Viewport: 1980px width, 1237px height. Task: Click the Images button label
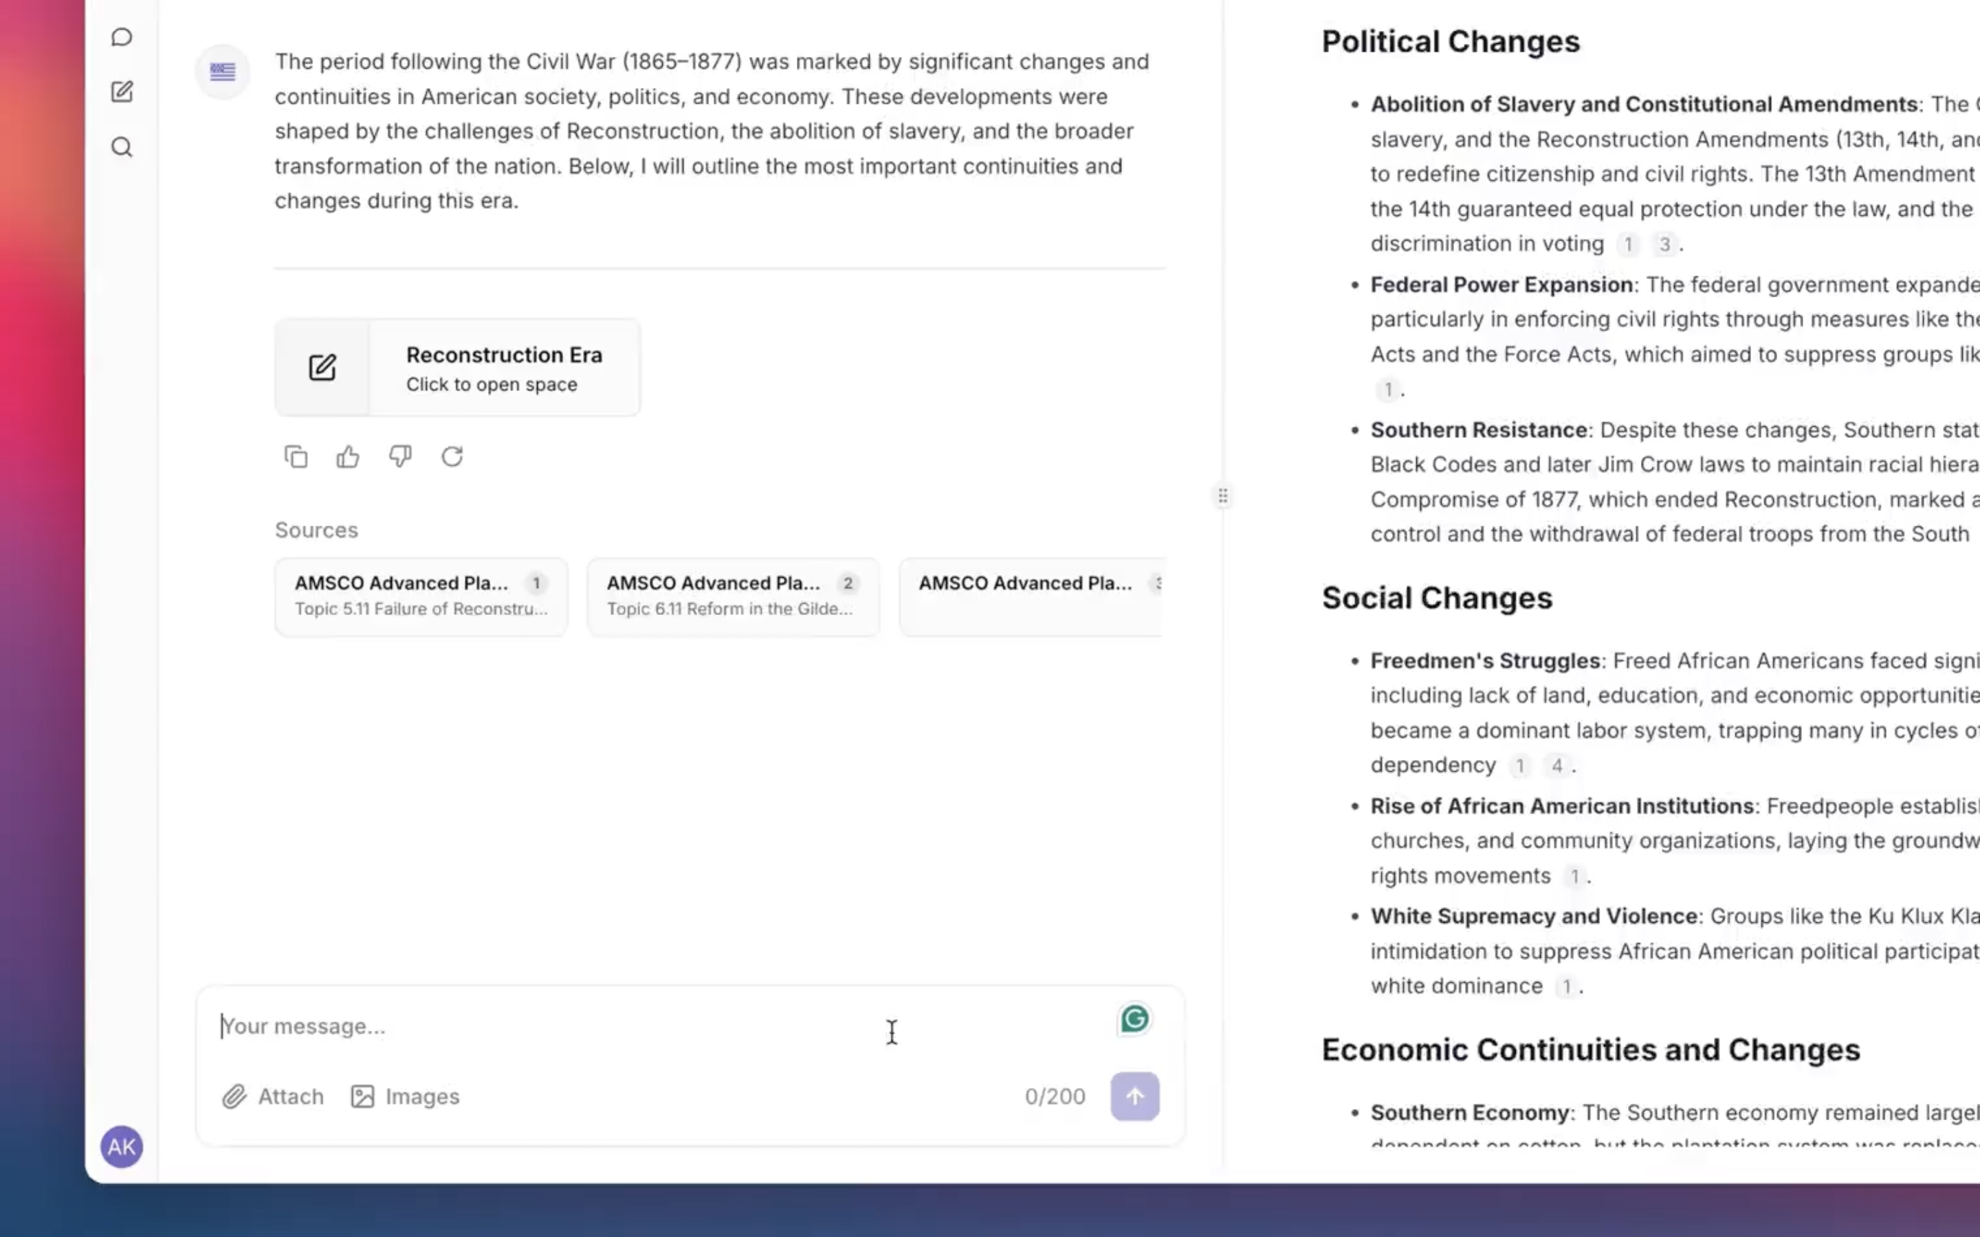(x=422, y=1096)
